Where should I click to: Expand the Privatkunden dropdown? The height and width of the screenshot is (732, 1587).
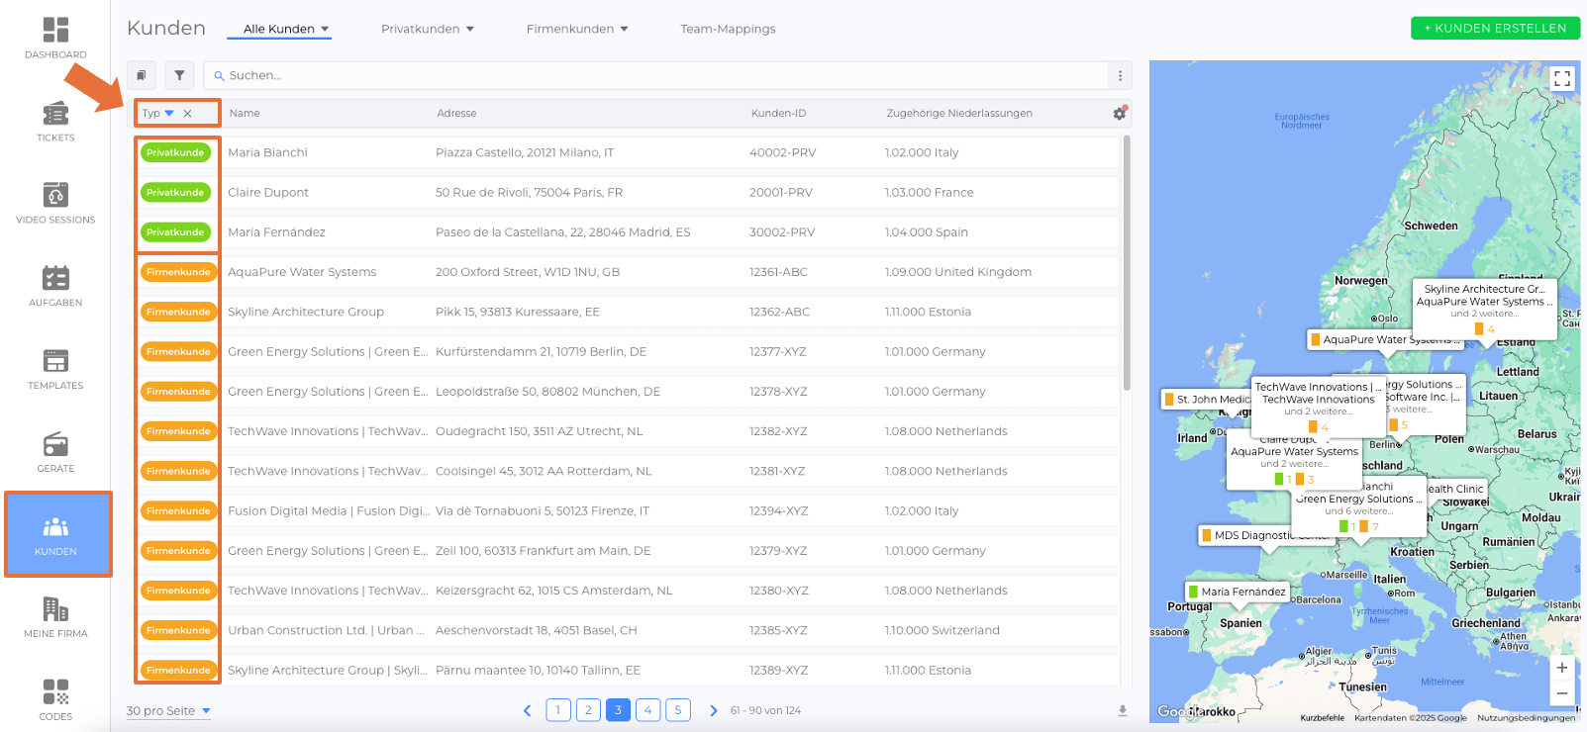point(428,29)
